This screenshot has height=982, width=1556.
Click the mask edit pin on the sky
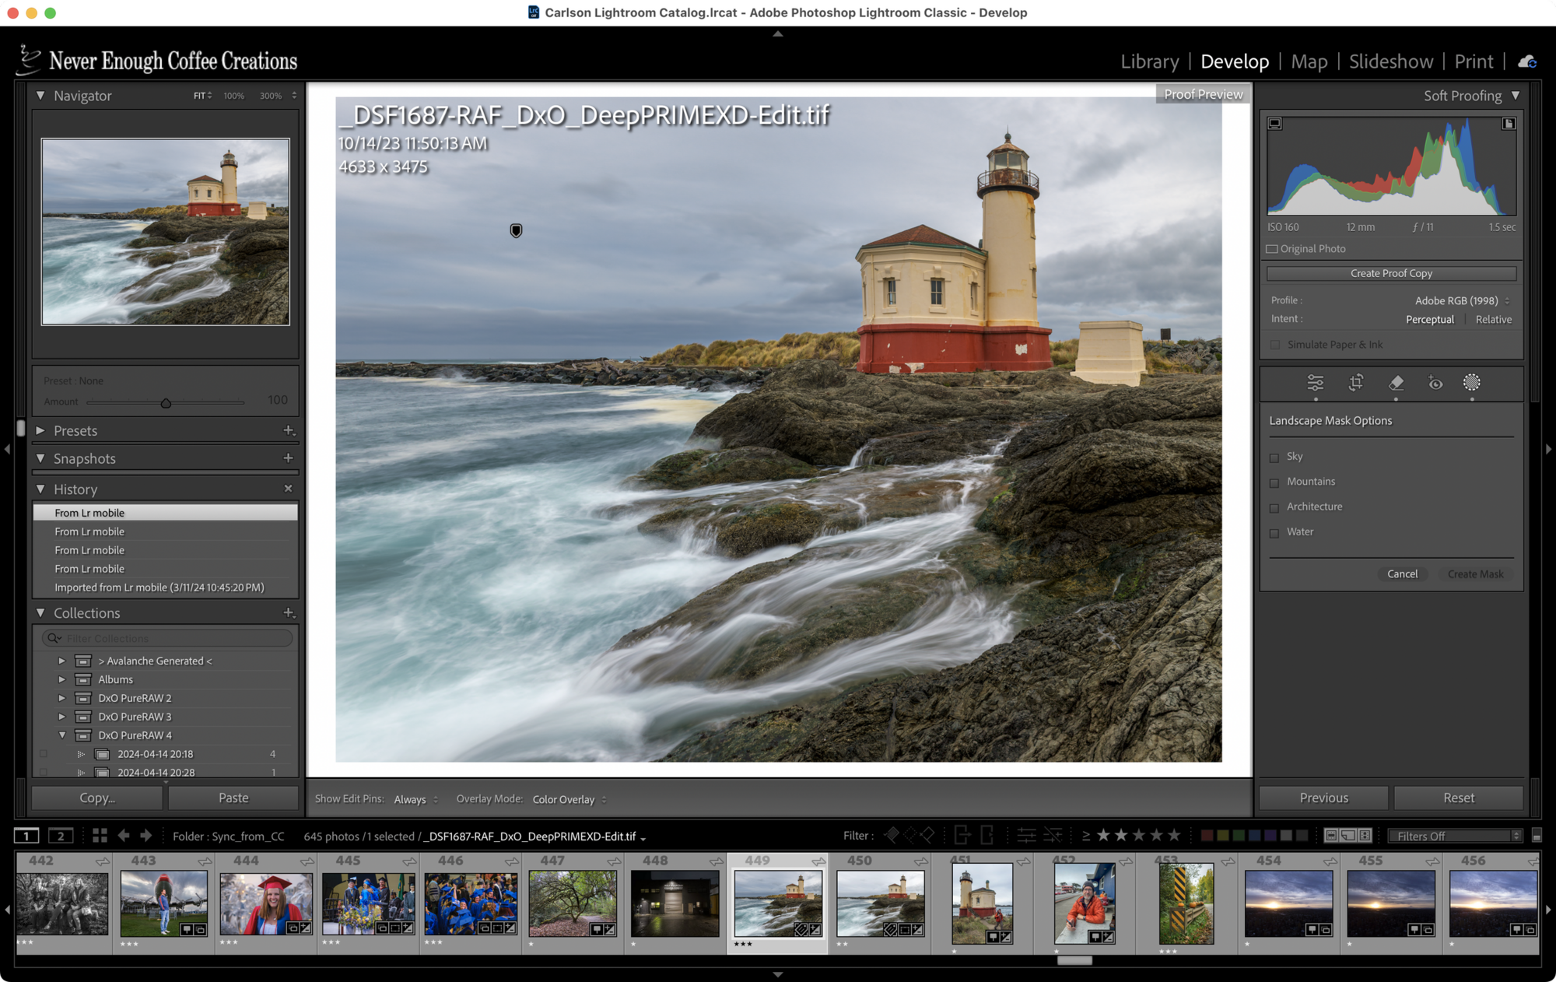pyautogui.click(x=516, y=230)
